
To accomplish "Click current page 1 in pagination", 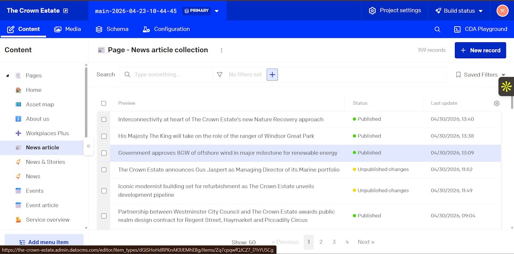I will pyautogui.click(x=308, y=242).
